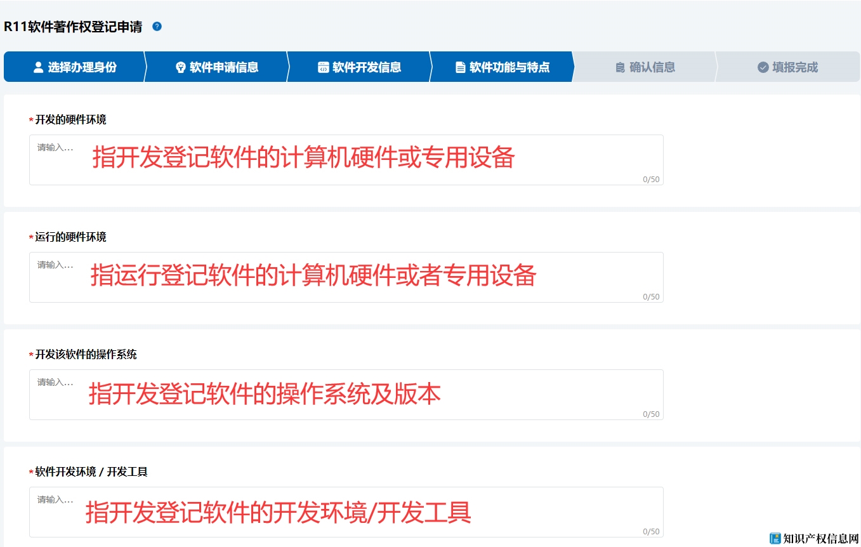The height and width of the screenshot is (547, 861).
Task: Select the 软件功能与特点 step label
Action: pos(509,67)
